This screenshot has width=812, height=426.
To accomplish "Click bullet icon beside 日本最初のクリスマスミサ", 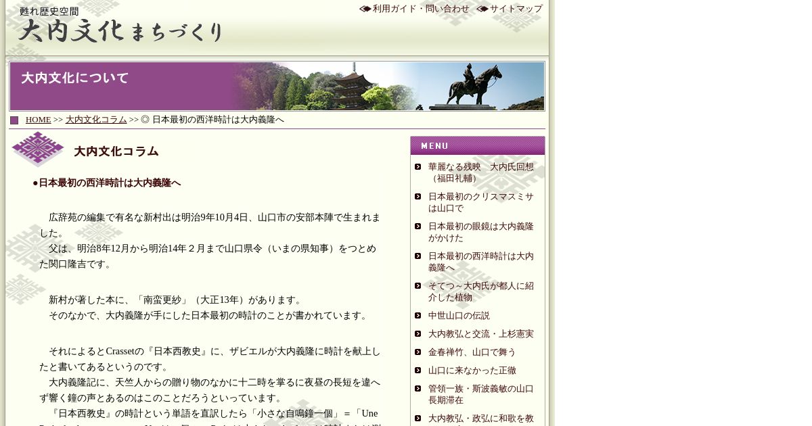I will tap(418, 197).
